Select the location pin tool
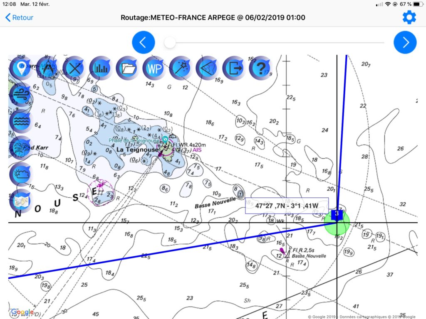This screenshot has width=426, height=319. (22, 68)
